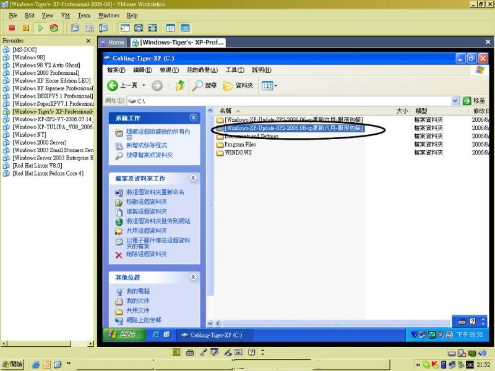Collapse the 其他位置 panel chevron
Screen dimensions: 495x371
pyautogui.click(x=193, y=277)
